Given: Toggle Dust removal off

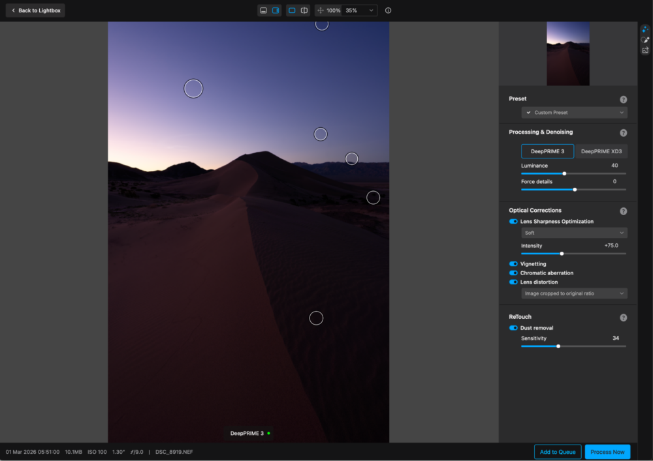Looking at the screenshot, I should tap(513, 328).
